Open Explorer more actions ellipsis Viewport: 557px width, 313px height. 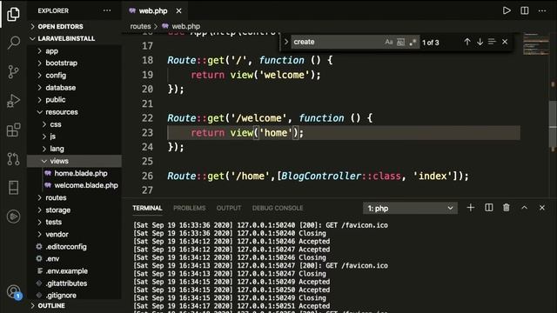(x=107, y=10)
